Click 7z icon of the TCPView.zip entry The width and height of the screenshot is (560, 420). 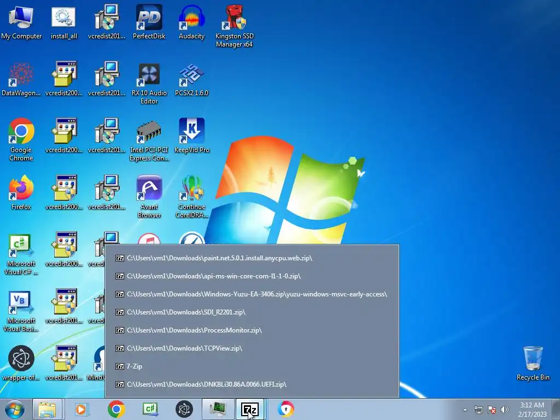coord(120,348)
